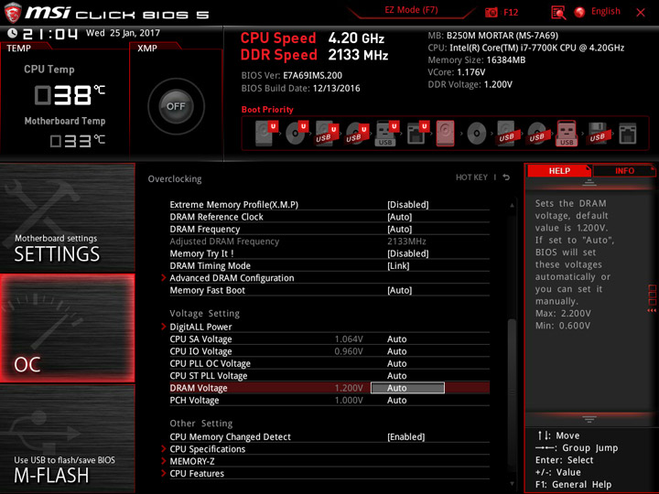Viewport: 659px width, 494px height.
Task: Click the English language label
Action: pyautogui.click(x=606, y=11)
